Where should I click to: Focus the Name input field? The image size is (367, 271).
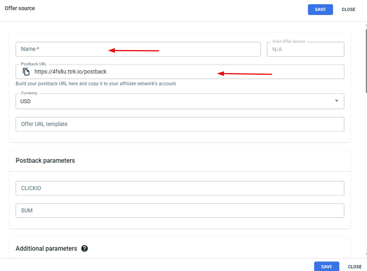point(138,49)
